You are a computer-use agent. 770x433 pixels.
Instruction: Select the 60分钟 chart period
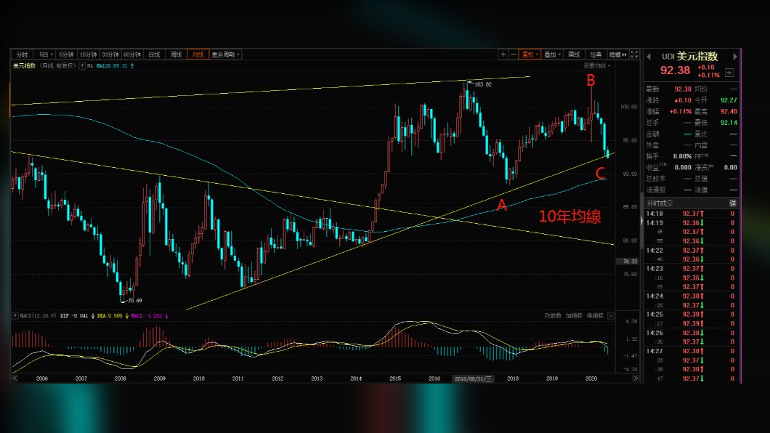[x=132, y=54]
